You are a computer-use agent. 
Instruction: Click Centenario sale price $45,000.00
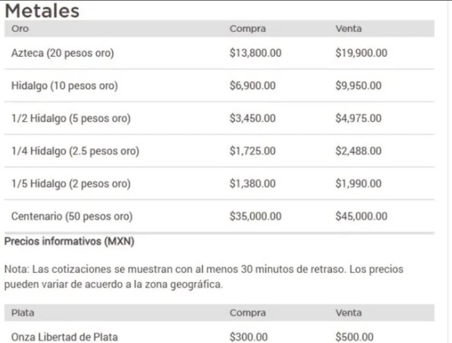[362, 216]
